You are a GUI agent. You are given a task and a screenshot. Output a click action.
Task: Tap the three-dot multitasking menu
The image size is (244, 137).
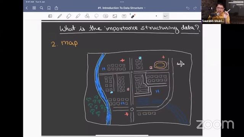[122, 2]
